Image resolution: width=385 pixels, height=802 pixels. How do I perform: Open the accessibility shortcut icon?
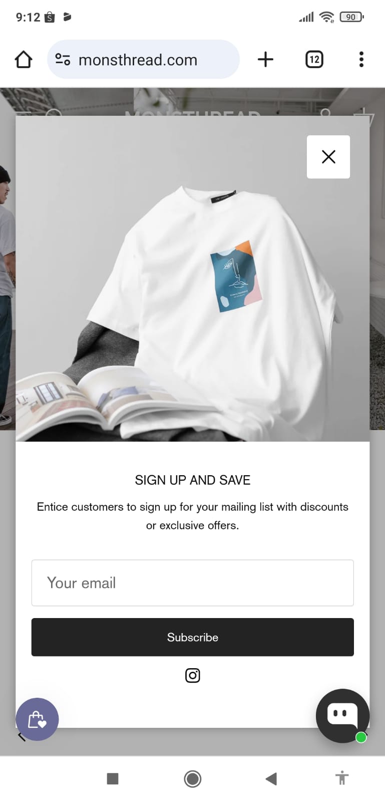342,778
